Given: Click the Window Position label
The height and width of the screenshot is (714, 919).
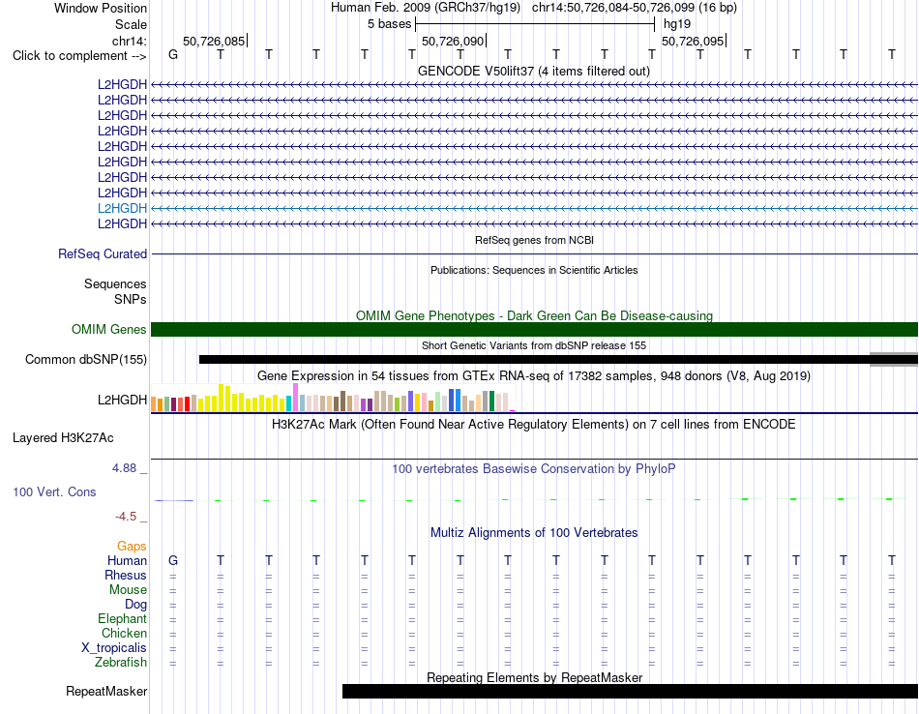Looking at the screenshot, I should (x=101, y=8).
